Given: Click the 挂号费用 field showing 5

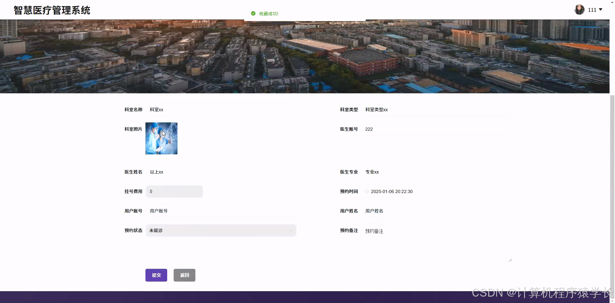Looking at the screenshot, I should tap(174, 191).
